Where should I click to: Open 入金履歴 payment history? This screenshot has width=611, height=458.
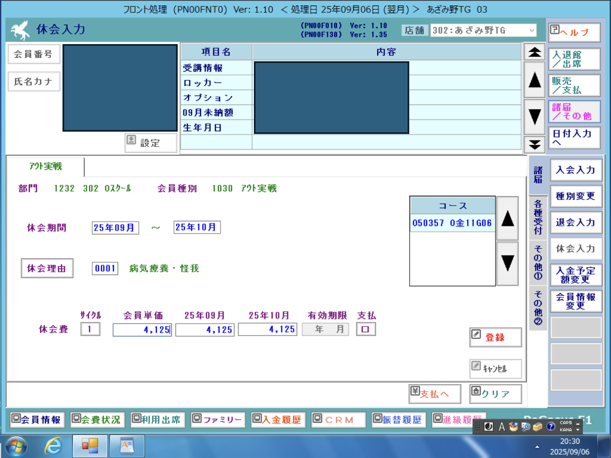click(278, 420)
